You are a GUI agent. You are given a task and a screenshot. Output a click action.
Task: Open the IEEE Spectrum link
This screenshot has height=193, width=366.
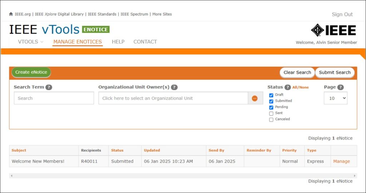(x=134, y=14)
